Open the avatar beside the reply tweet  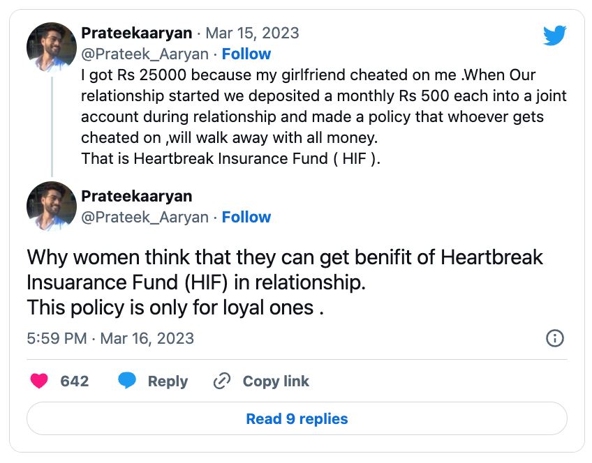point(52,206)
